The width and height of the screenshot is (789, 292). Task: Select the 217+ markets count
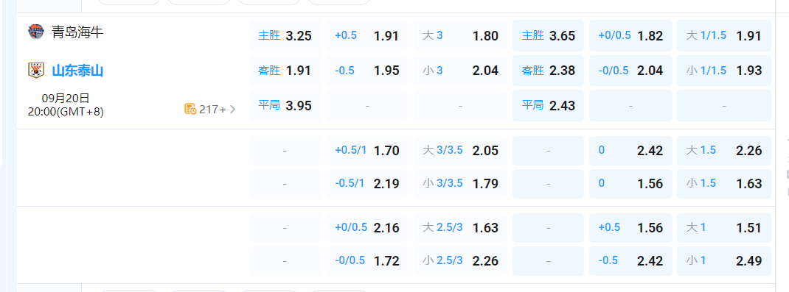coord(212,109)
